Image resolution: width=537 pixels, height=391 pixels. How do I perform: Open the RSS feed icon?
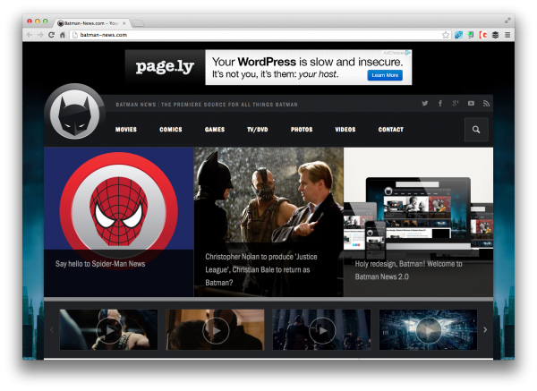coord(486,104)
